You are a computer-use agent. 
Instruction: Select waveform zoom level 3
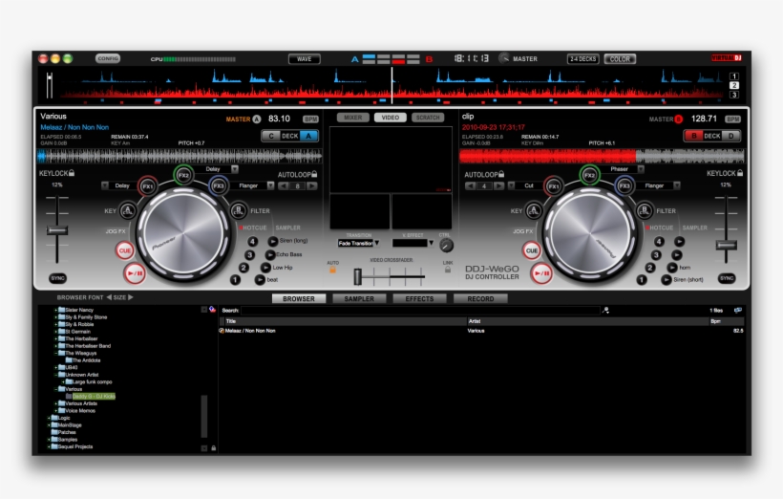pos(734,95)
